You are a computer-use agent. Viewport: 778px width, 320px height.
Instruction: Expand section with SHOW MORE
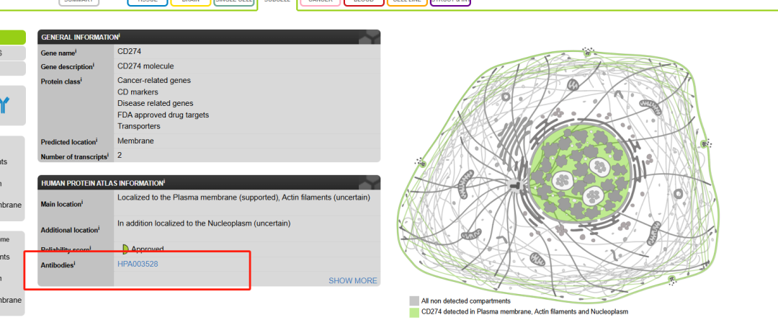tap(352, 280)
